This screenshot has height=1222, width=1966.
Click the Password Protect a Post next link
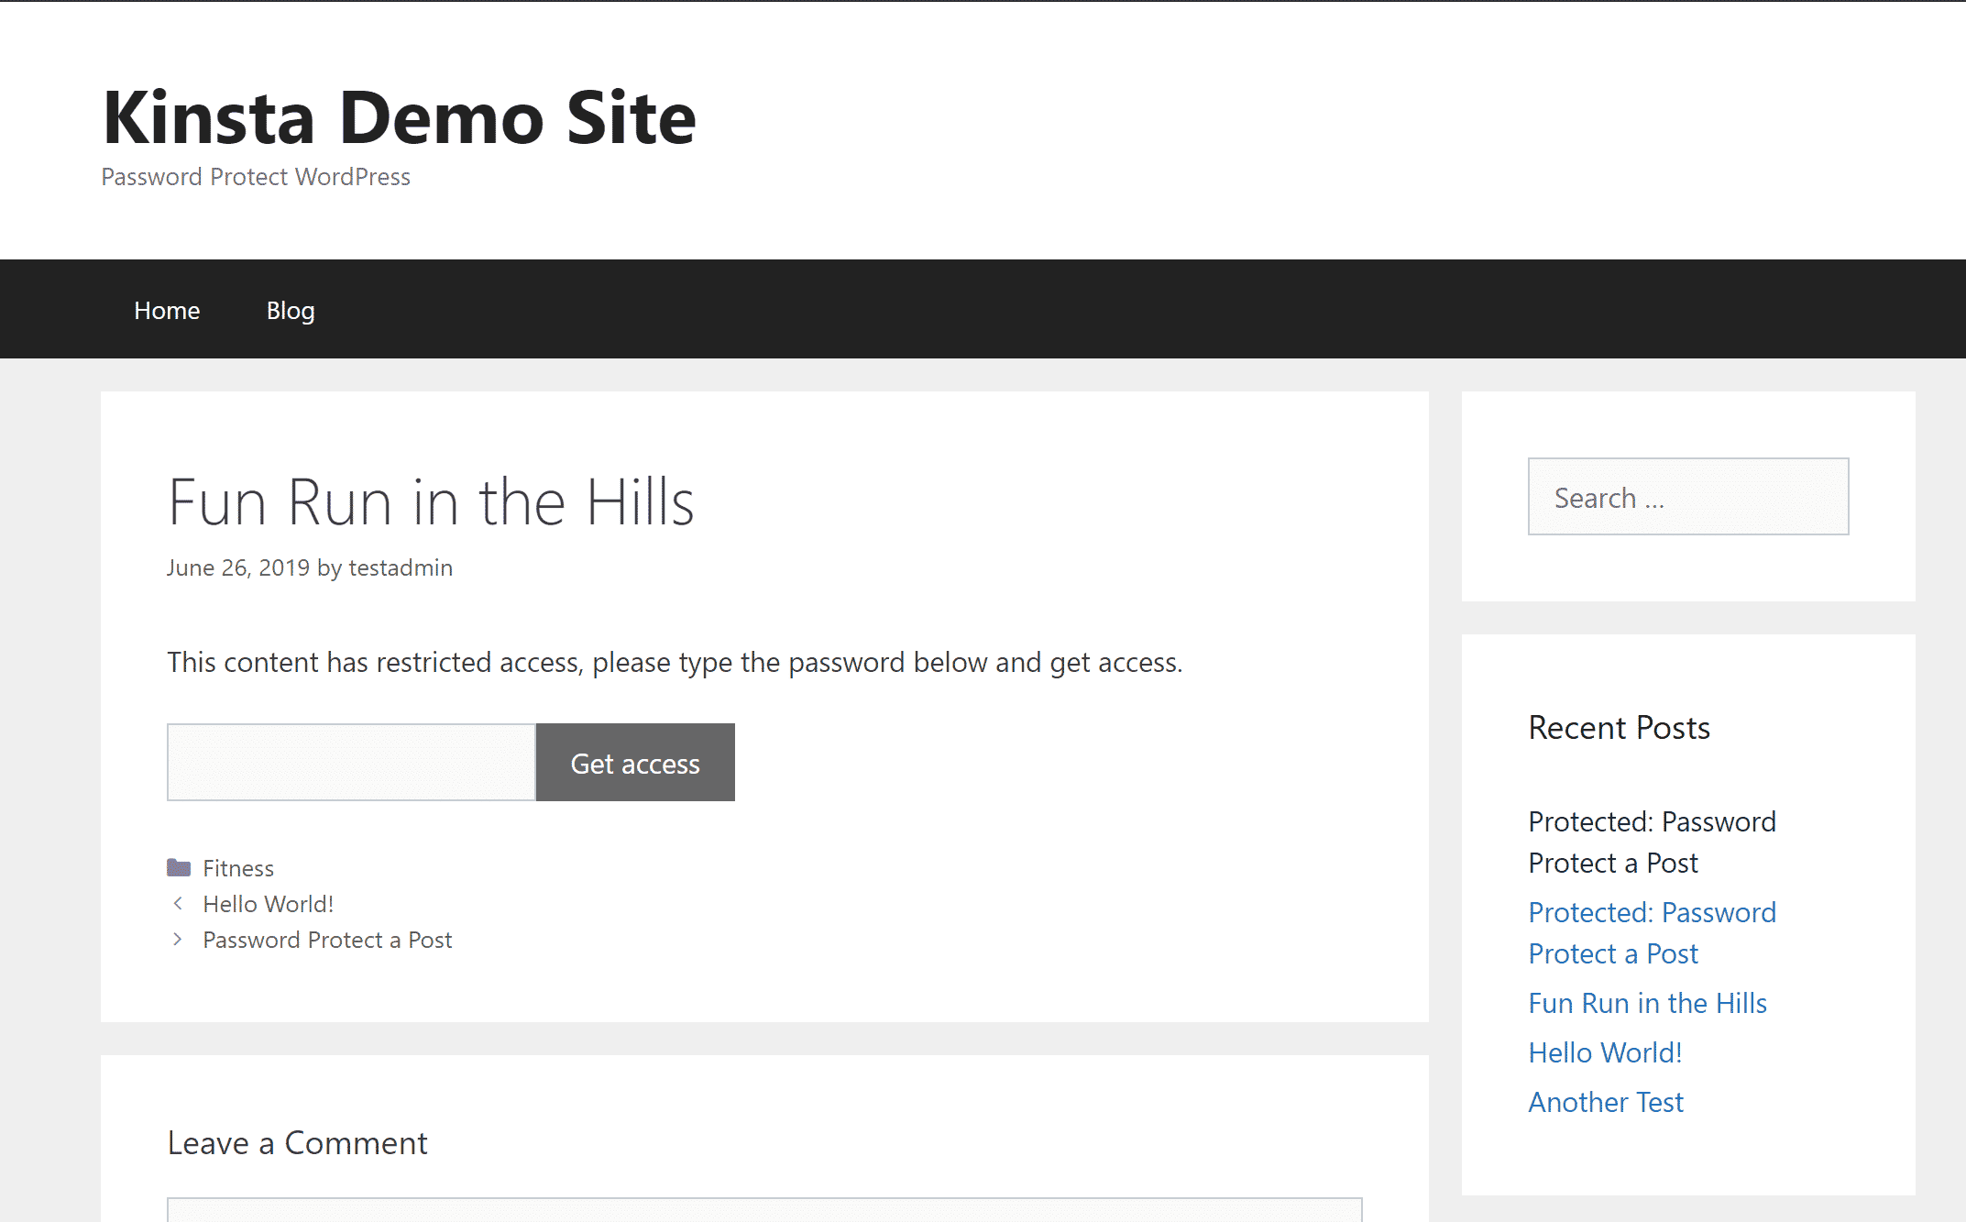[x=326, y=939]
